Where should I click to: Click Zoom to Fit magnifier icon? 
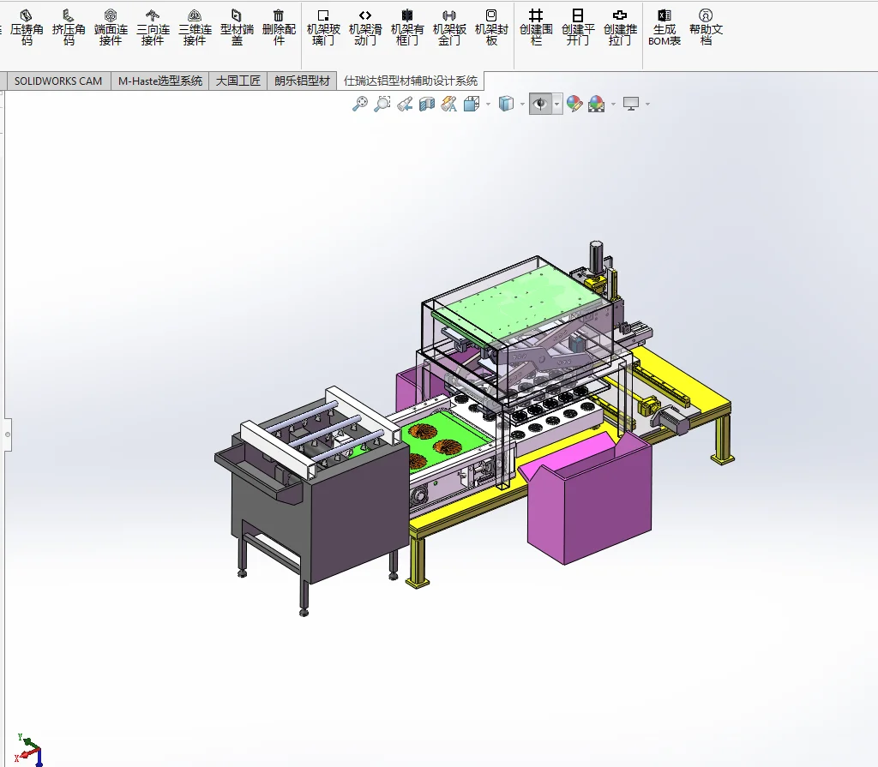[x=359, y=104]
